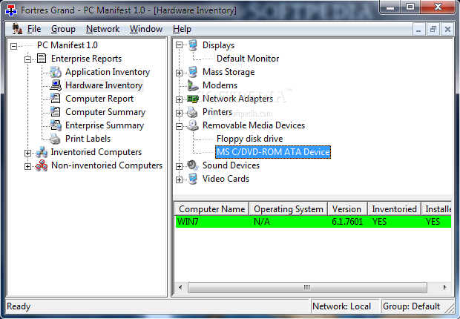The height and width of the screenshot is (319, 460).
Task: Restore the inner Hardware Inventory window
Action: [x=433, y=30]
